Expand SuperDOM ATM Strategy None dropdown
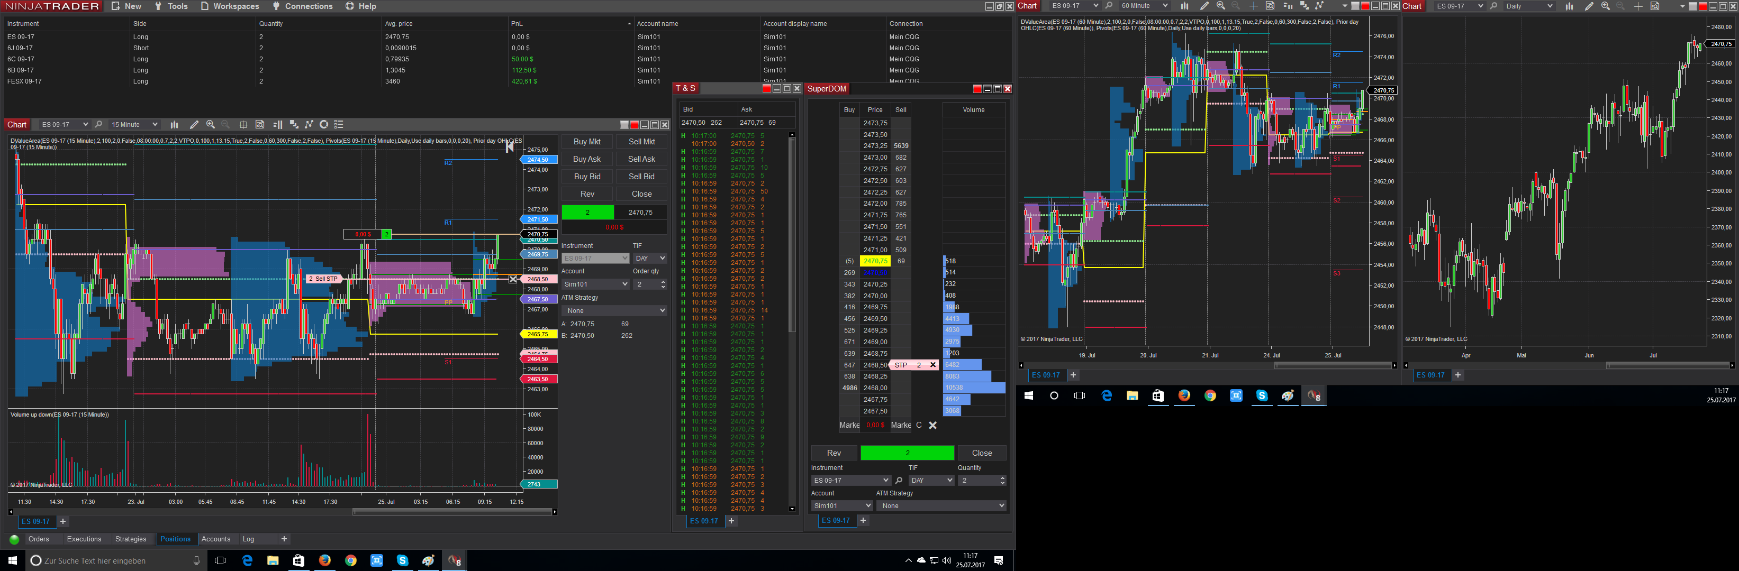 (941, 505)
